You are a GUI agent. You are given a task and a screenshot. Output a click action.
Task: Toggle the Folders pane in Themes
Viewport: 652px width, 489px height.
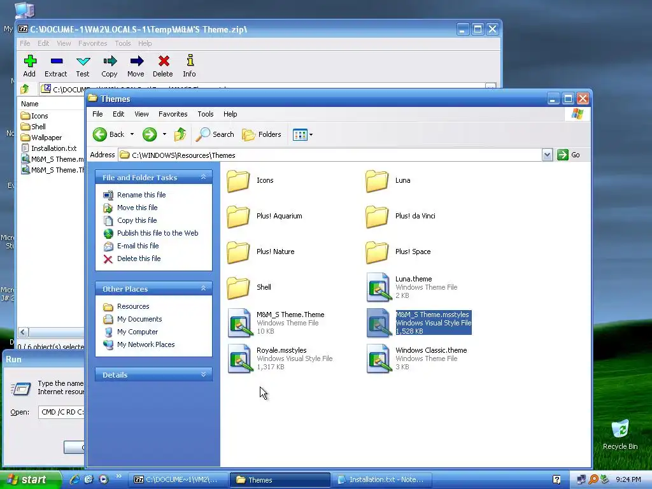click(262, 134)
